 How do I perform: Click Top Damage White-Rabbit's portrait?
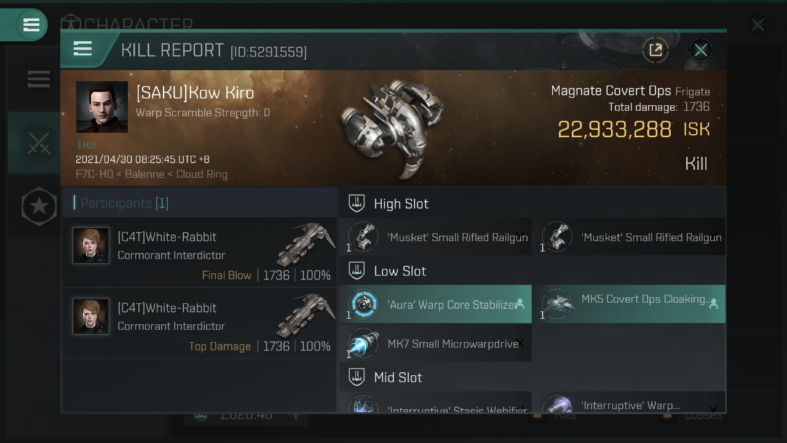[91, 316]
